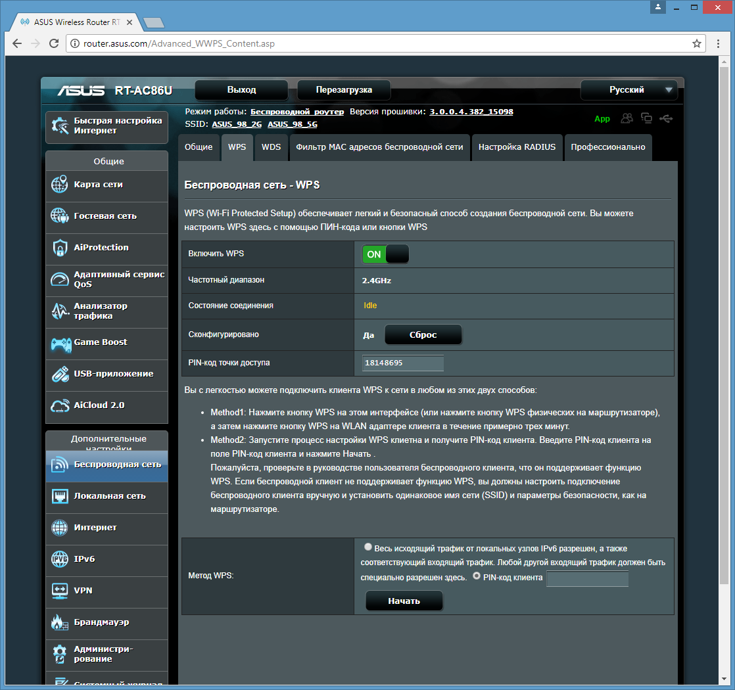Click the Traffic Analyzer icon
This screenshot has width=735, height=690.
[60, 311]
